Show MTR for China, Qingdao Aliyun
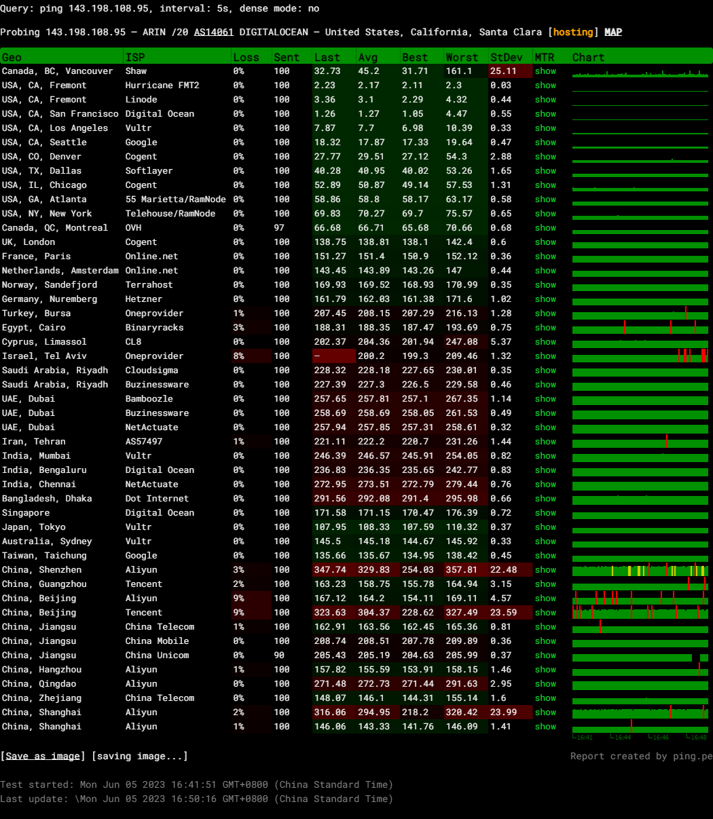Viewport: 713px width, 819px height. (x=545, y=683)
